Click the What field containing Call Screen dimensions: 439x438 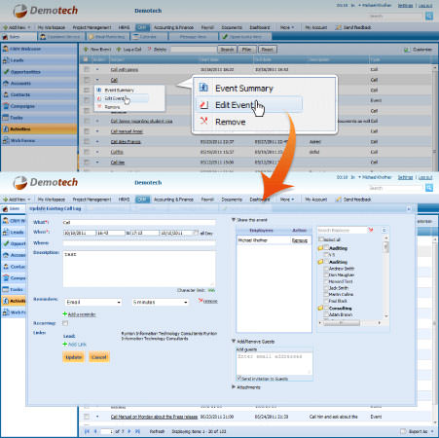(x=139, y=223)
